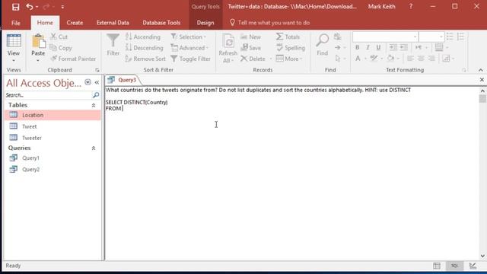Collapse the navigation pane with shutter button
This screenshot has height=274, width=487.
97,82
